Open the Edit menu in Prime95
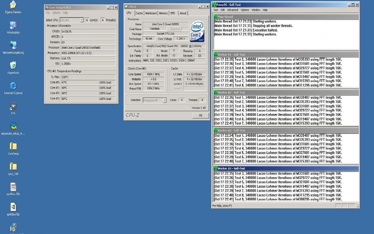The height and width of the screenshot is (234, 374). pos(223,10)
